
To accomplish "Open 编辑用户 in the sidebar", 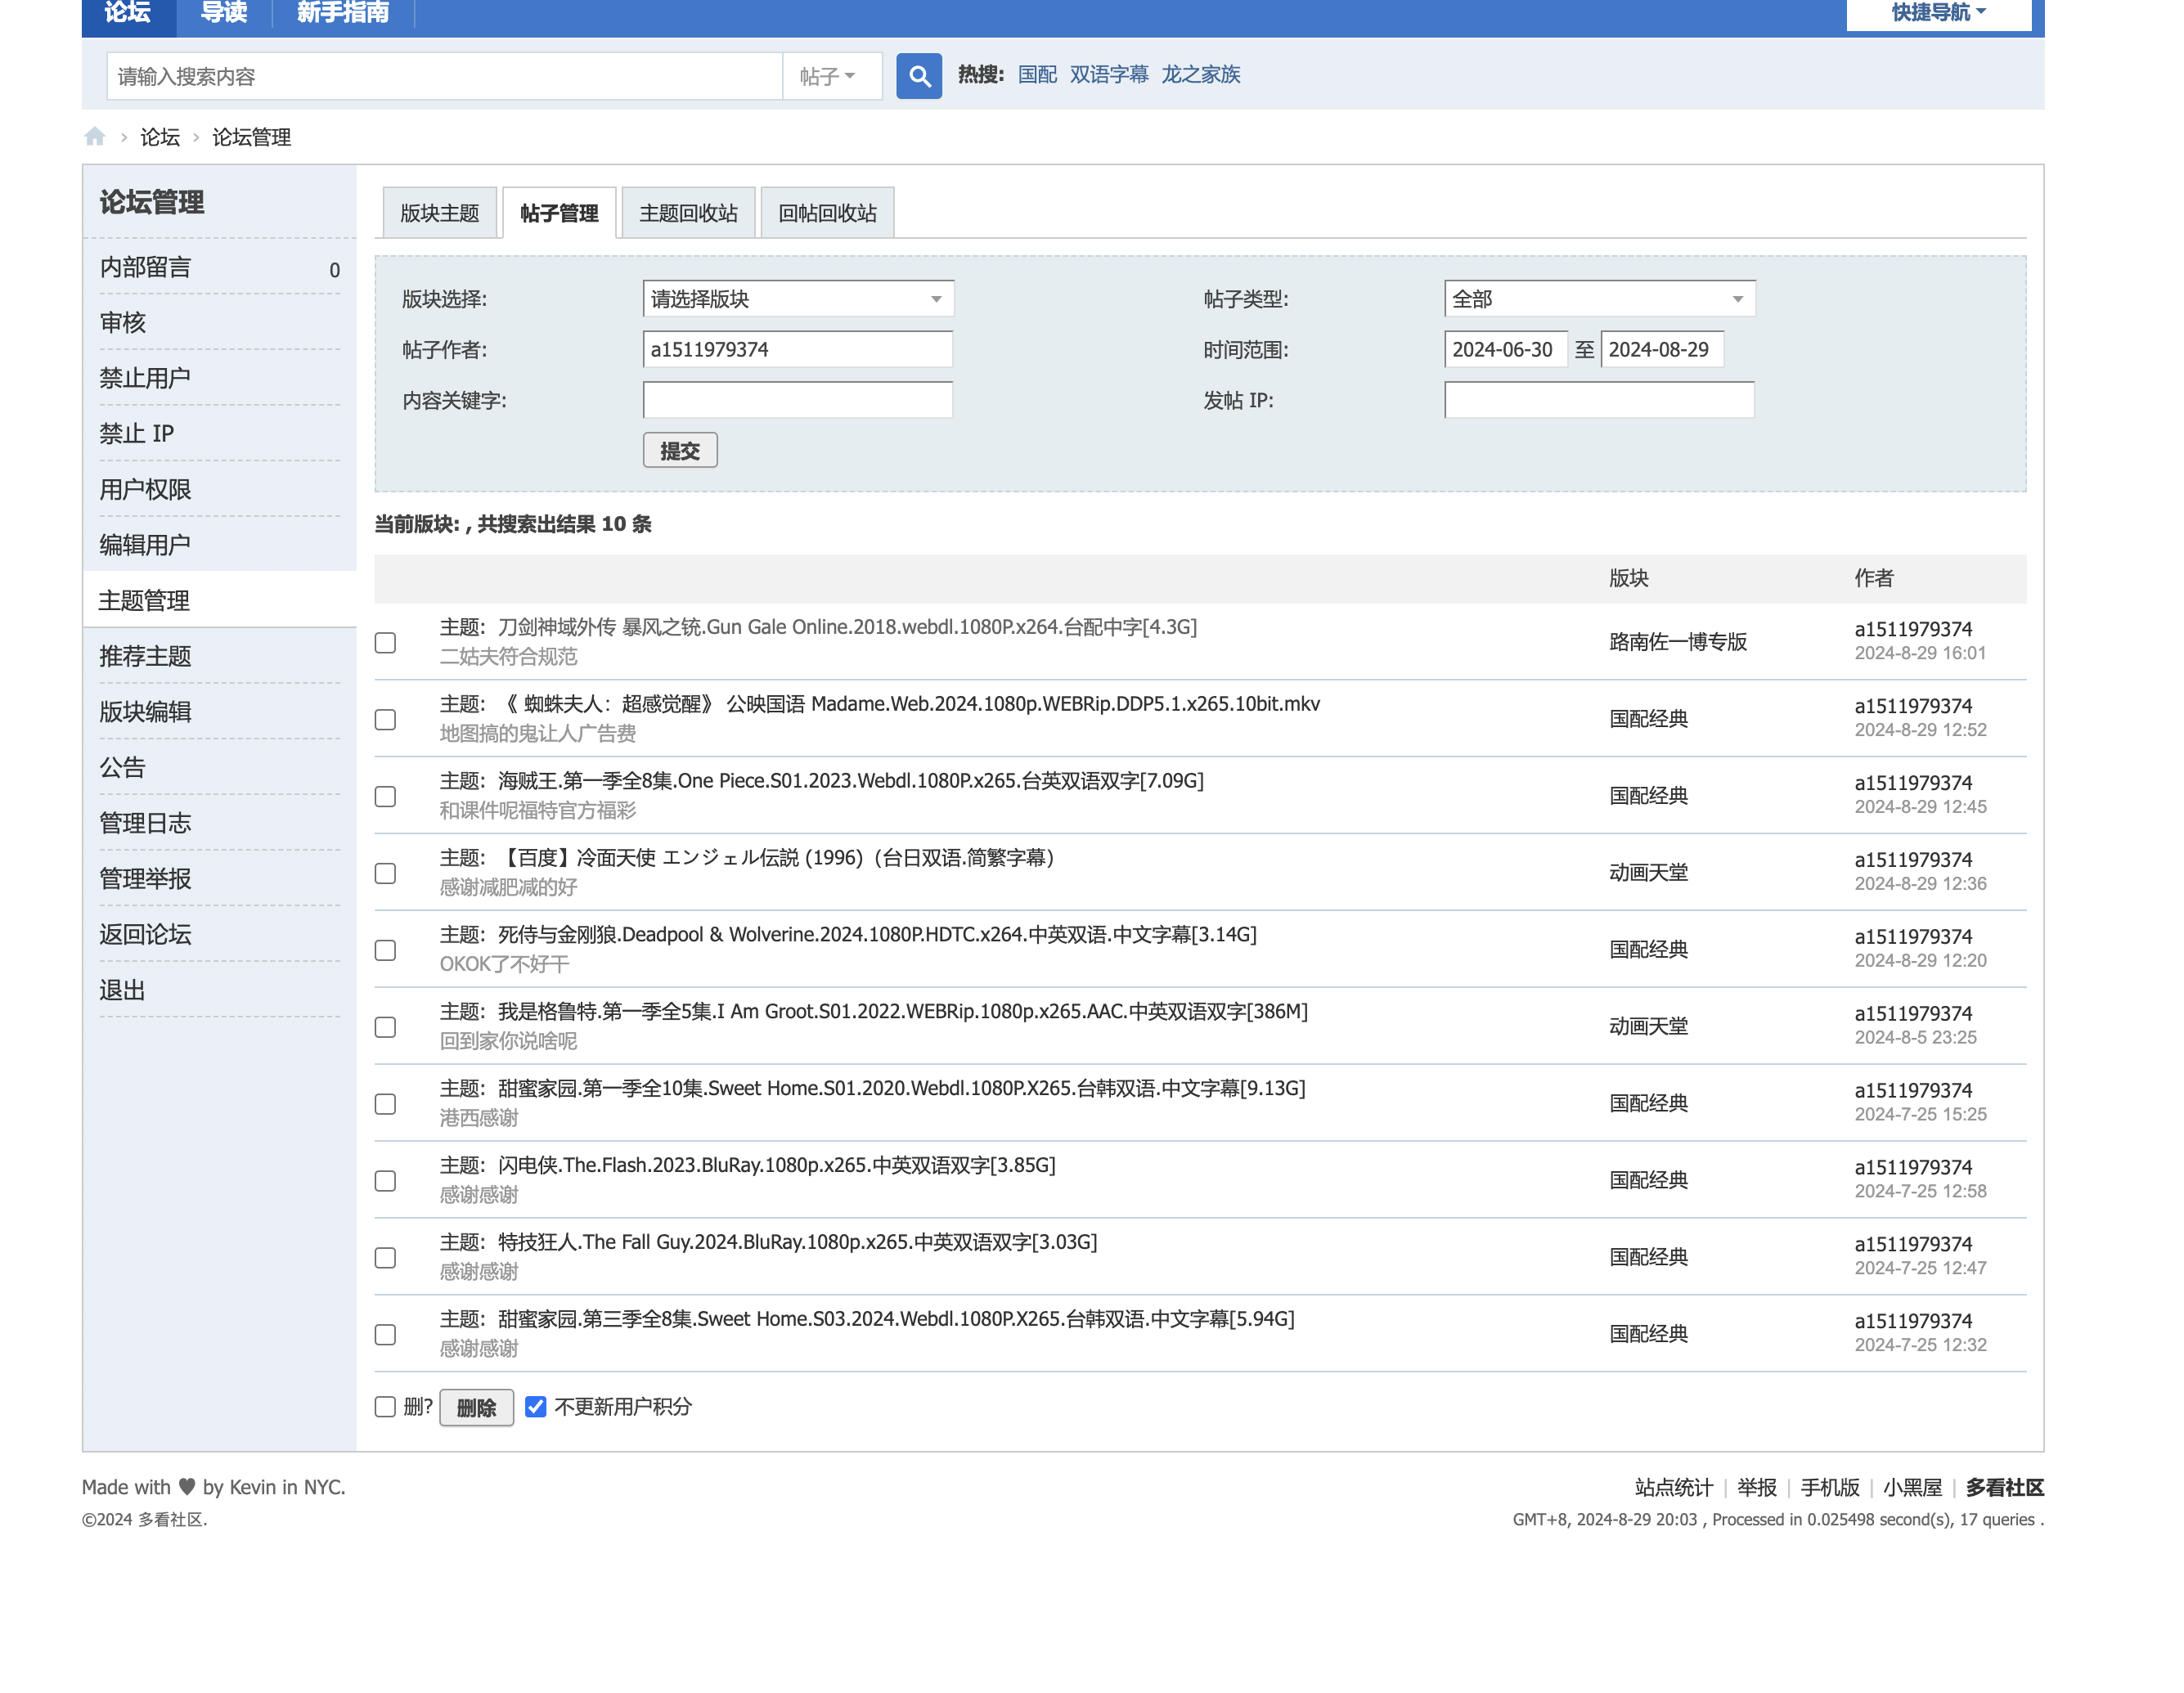I will 145,545.
